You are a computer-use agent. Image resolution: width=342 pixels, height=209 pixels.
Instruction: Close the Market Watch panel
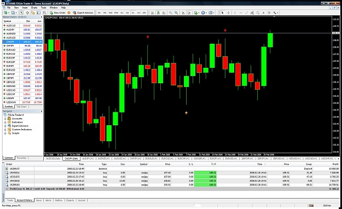42,17
